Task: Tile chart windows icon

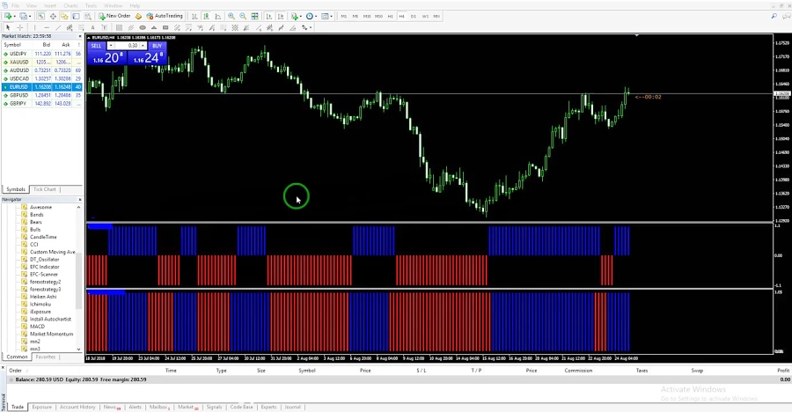Action: (x=254, y=16)
